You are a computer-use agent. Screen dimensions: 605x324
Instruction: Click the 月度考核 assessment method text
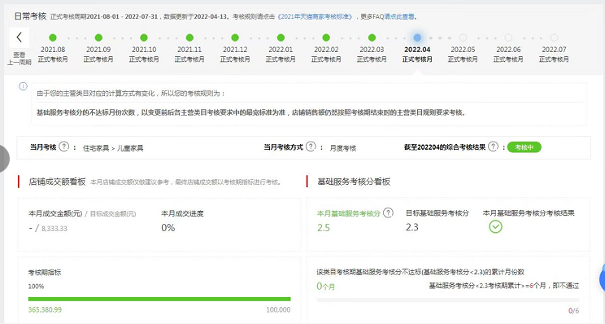coord(343,148)
